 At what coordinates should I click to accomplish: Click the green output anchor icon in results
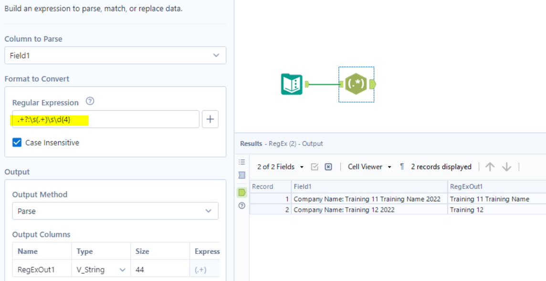[242, 192]
